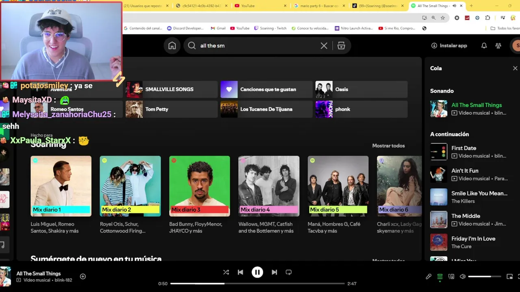The width and height of the screenshot is (520, 292).
Task: Open Chrome extensions puzzle icon
Action: (487, 18)
